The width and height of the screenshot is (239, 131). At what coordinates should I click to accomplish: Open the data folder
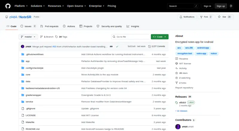click(x=28, y=82)
